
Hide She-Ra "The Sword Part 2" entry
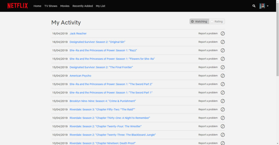pyautogui.click(x=223, y=84)
